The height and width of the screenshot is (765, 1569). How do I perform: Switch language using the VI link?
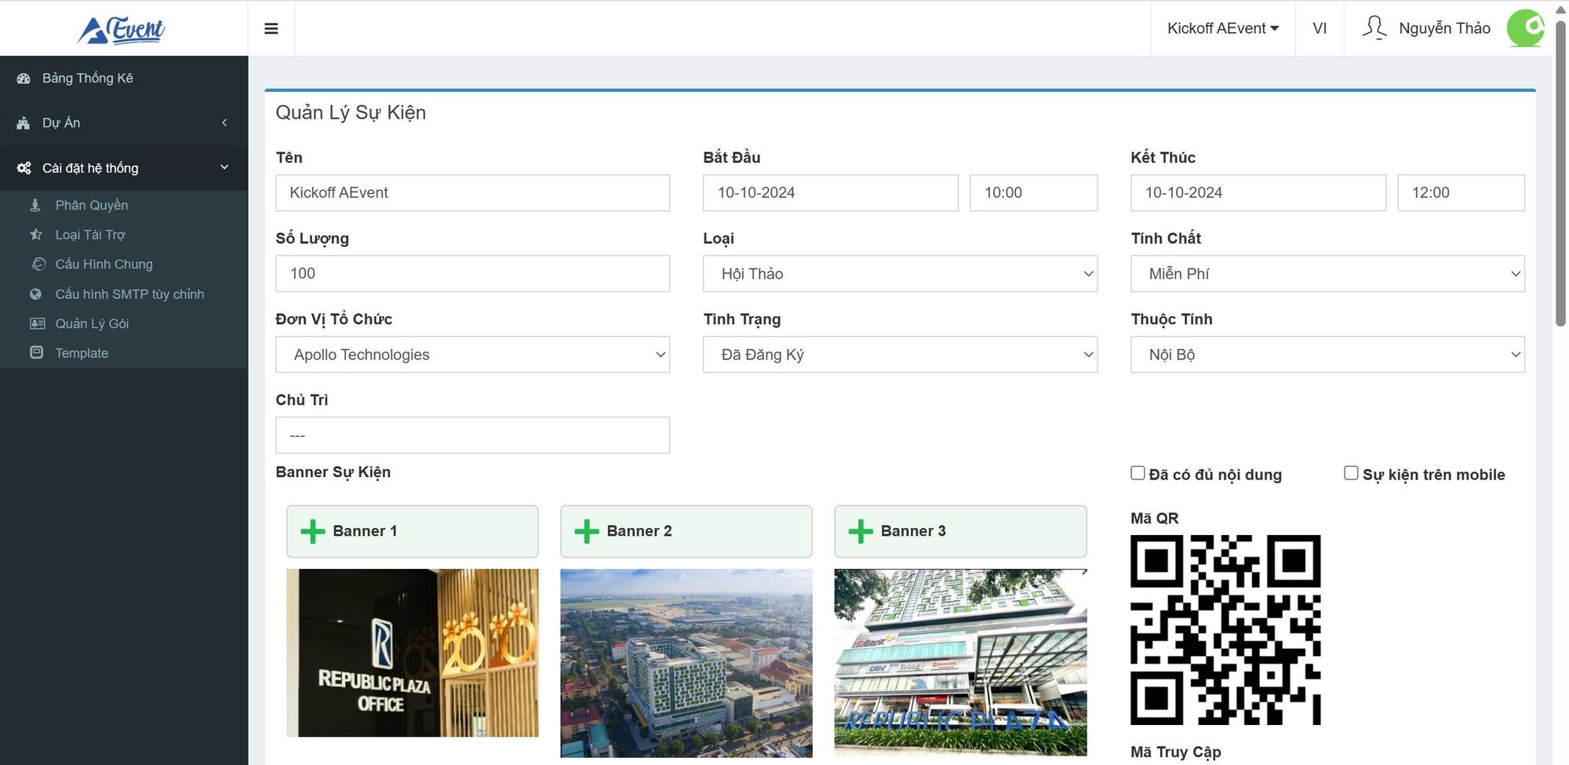(1320, 28)
